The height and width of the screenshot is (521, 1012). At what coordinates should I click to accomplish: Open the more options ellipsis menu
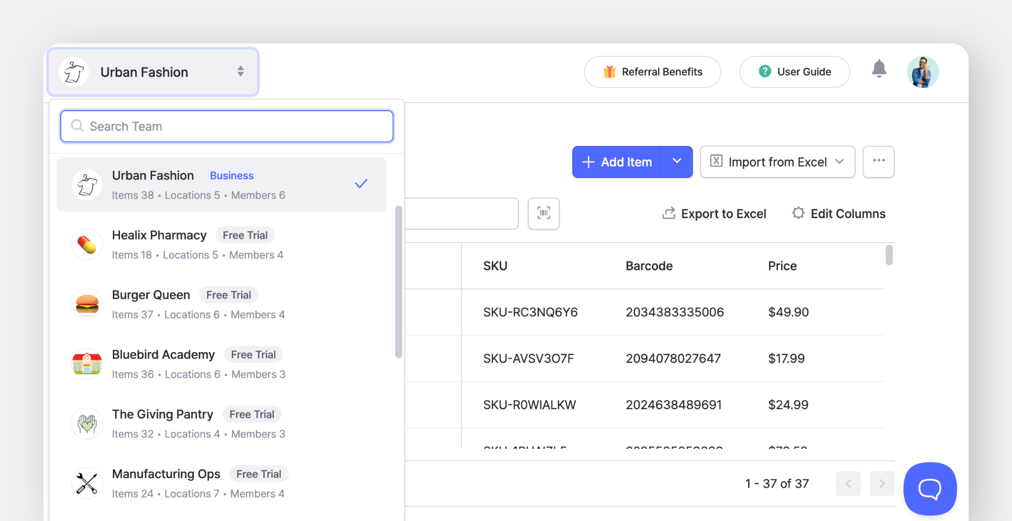tap(878, 162)
